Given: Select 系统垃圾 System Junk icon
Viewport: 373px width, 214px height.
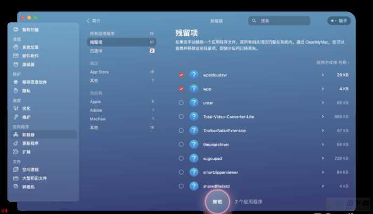Looking at the screenshot, I should [x=16, y=47].
